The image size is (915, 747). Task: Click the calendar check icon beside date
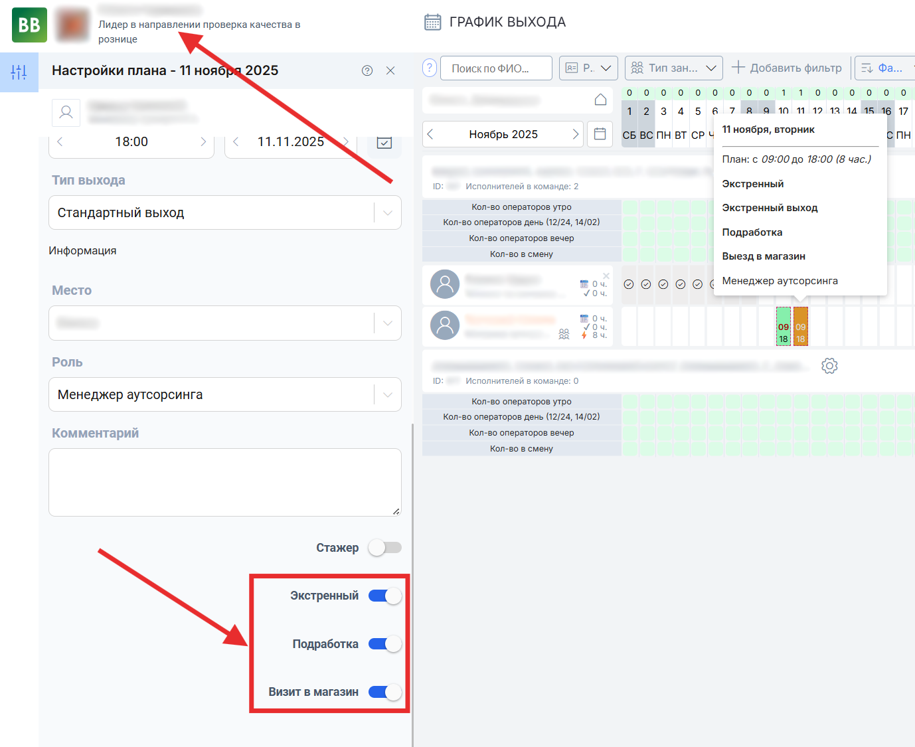384,142
